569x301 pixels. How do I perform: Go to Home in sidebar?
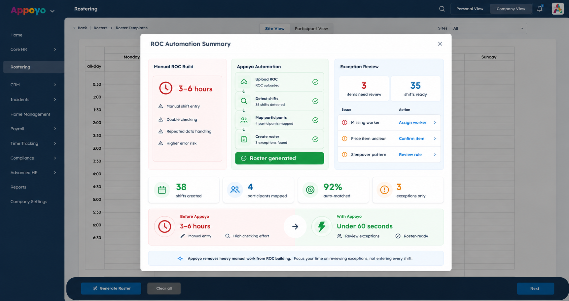coord(17,35)
